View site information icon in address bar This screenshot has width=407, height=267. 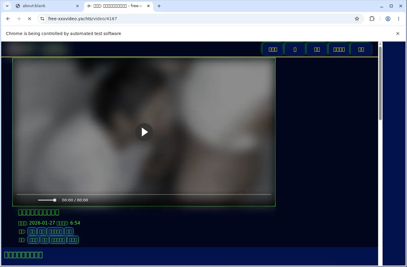[42, 19]
